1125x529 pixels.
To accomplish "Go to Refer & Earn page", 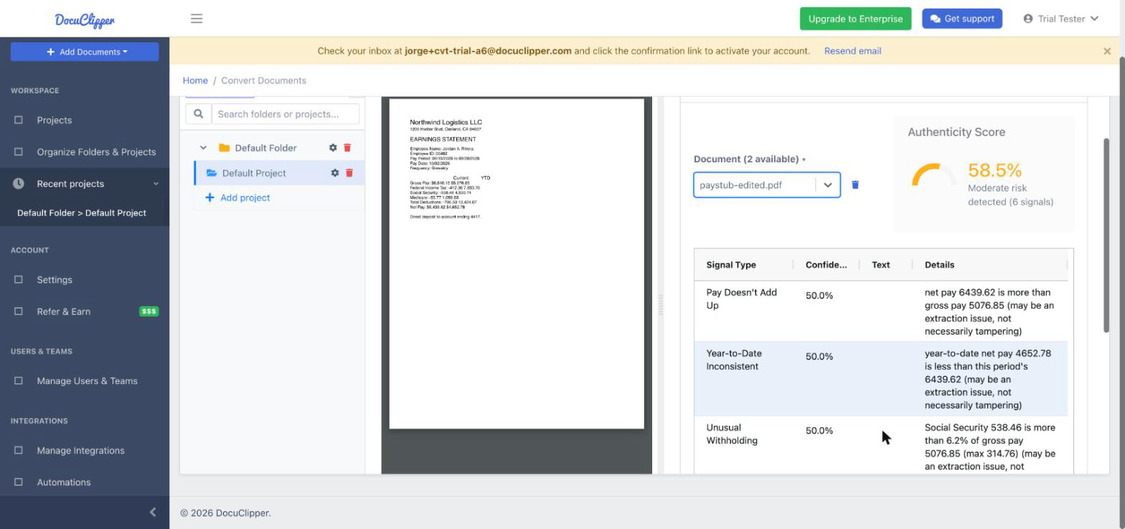I will pos(85,312).
